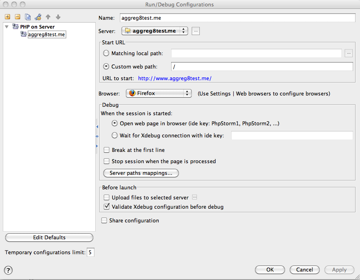The image size is (360, 280).
Task: Remove the selected configuration
Action: (17, 17)
